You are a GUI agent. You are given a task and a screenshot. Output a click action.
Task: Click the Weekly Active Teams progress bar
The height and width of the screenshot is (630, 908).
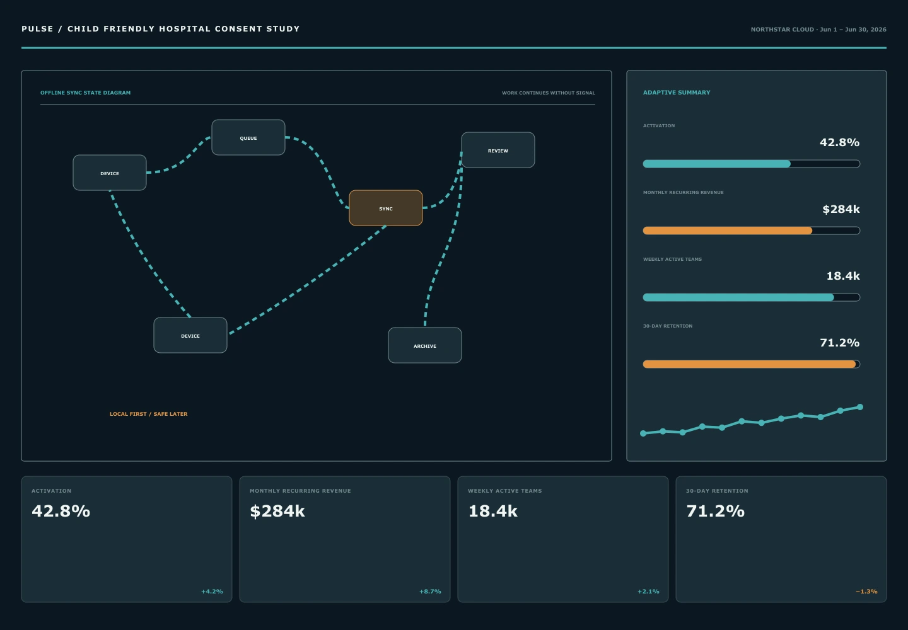click(752, 297)
